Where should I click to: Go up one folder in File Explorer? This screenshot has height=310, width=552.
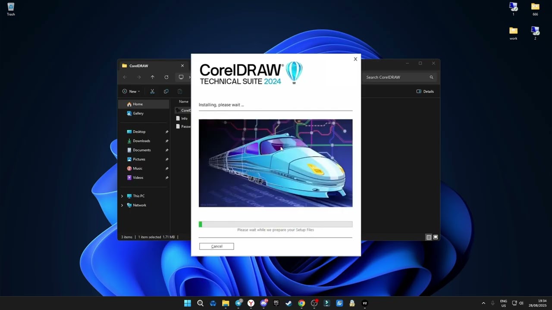[x=152, y=77]
